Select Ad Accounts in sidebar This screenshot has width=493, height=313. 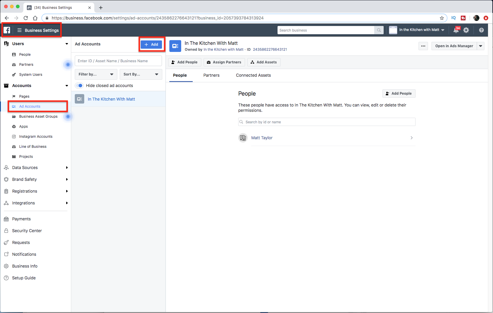click(30, 106)
